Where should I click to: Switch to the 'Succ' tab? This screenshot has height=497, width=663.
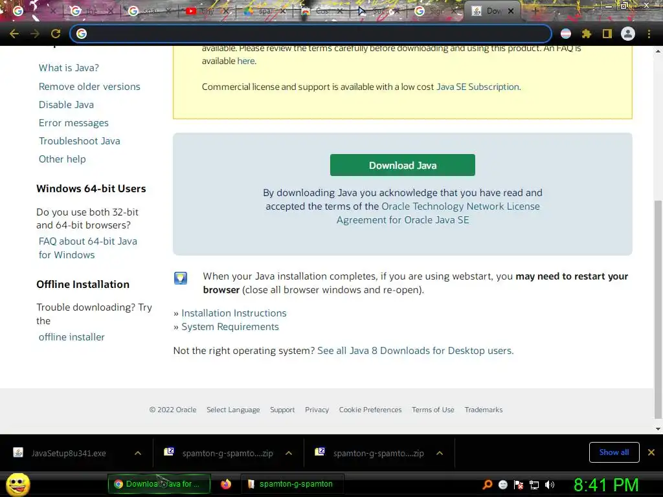(x=378, y=11)
